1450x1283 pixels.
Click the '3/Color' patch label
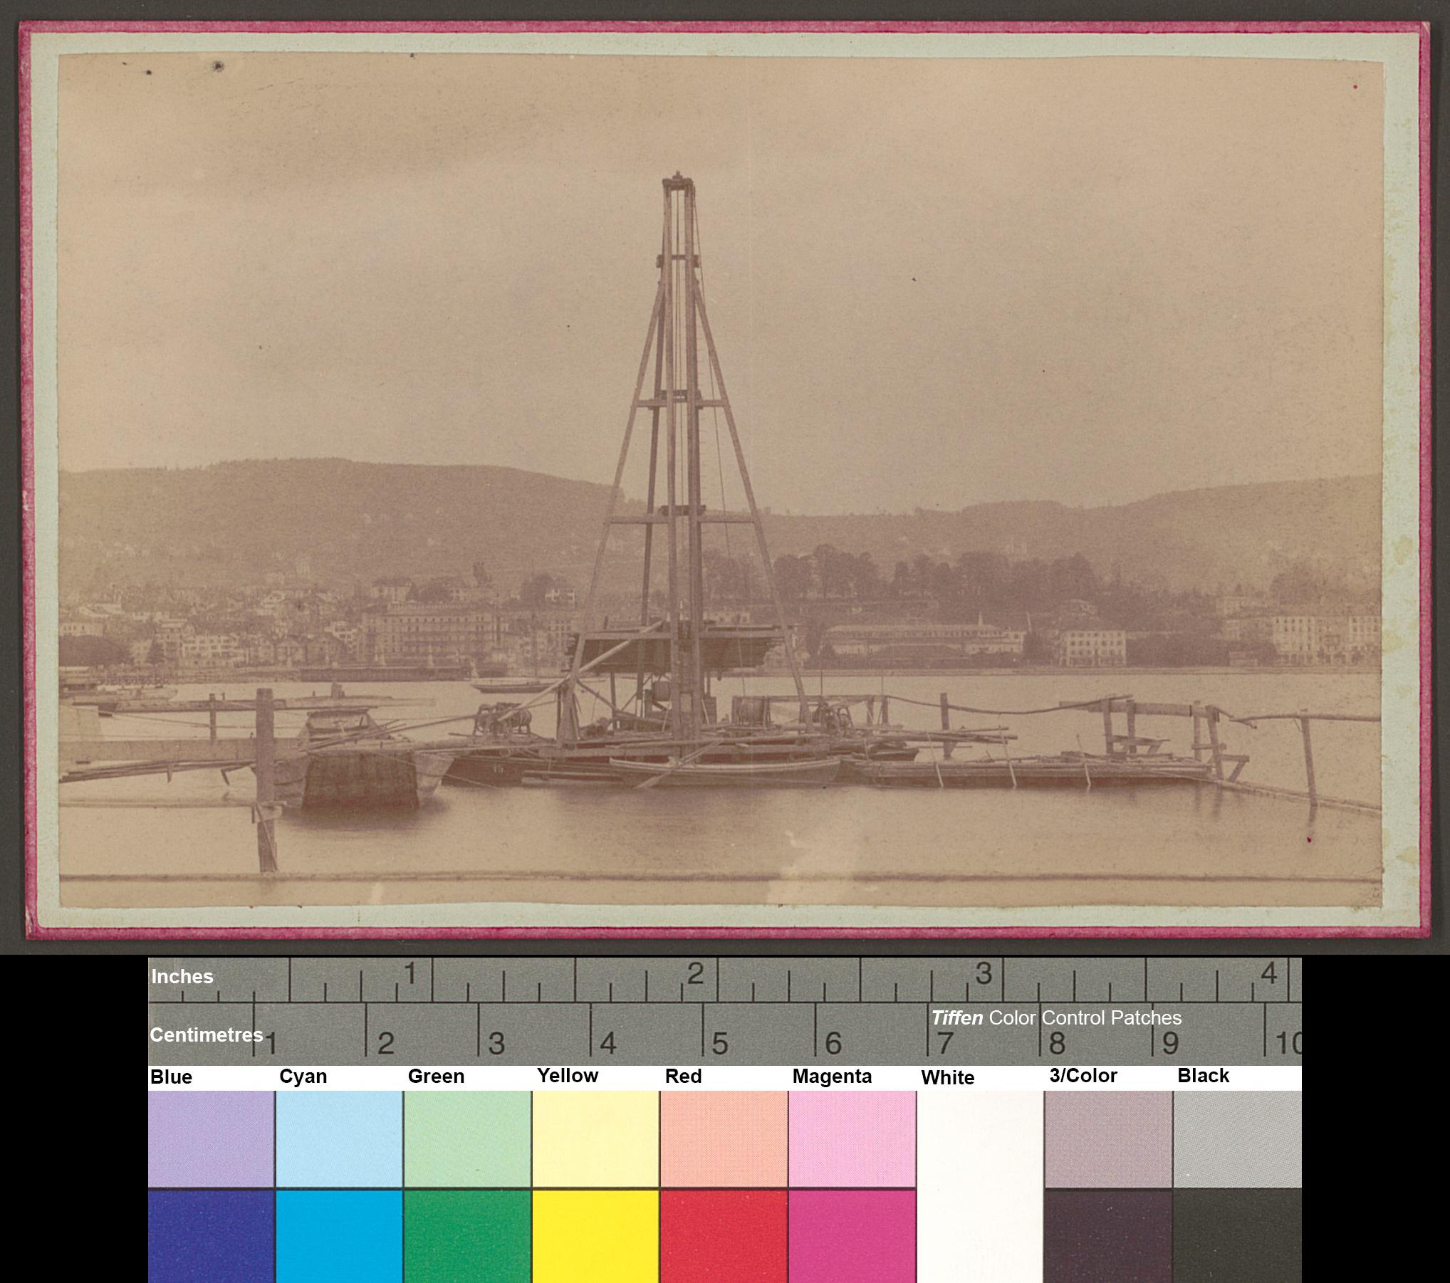coord(1083,1076)
